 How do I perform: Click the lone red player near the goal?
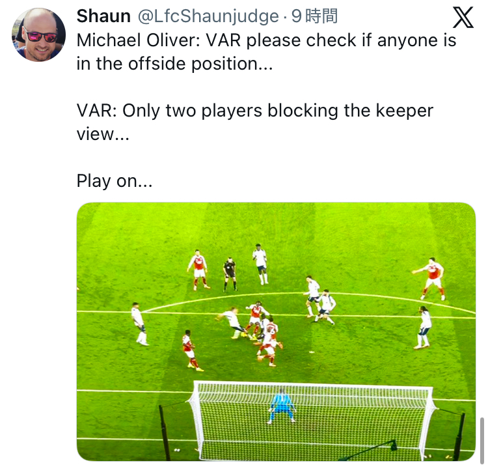191,350
